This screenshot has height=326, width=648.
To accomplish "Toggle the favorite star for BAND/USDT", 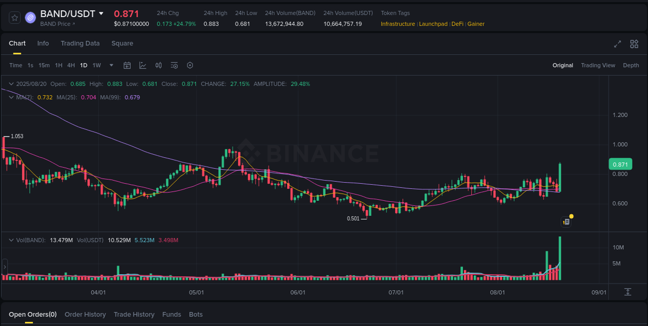I will 14,17.
